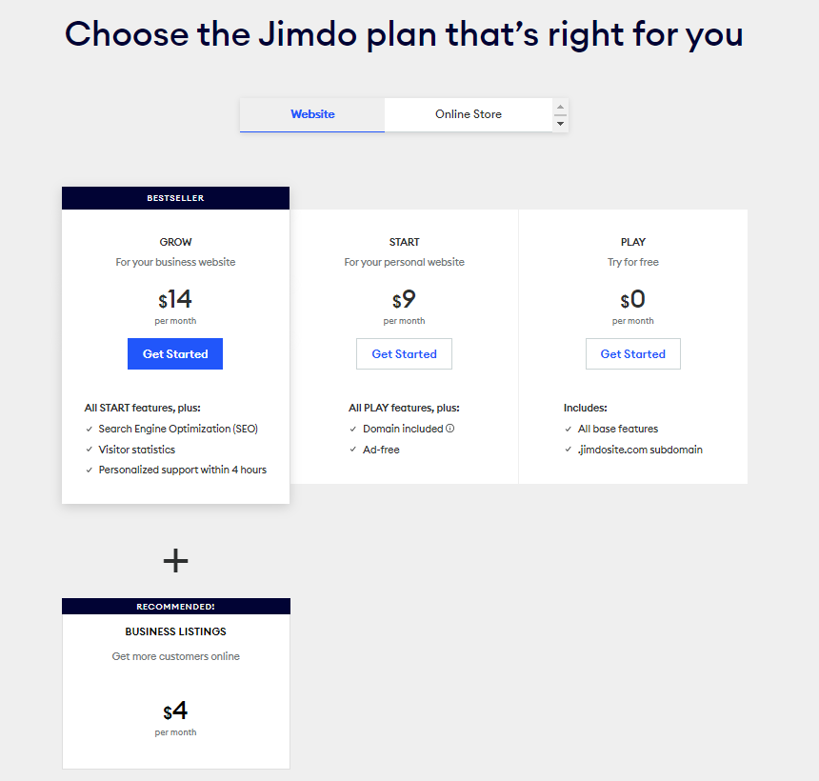Click the checkmark beside Search Engine Optimization

pos(90,430)
